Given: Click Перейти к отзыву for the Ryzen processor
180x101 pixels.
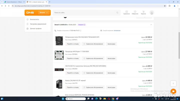Looking at the screenshot, I should (73, 58).
